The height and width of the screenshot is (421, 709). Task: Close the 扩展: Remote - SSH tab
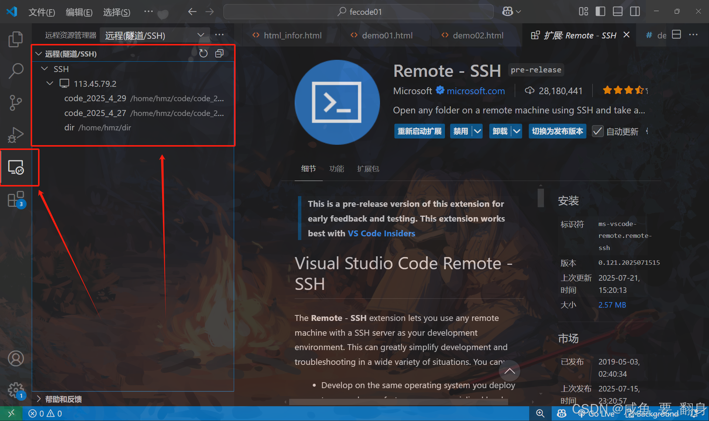tap(626, 35)
